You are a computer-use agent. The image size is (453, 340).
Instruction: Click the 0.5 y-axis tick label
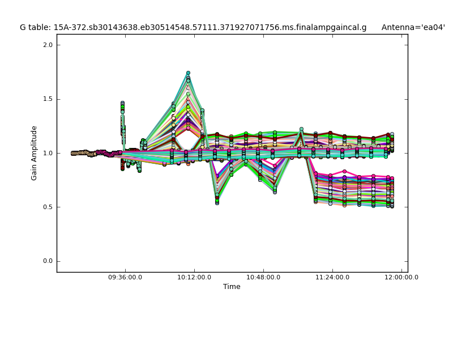click(48, 207)
